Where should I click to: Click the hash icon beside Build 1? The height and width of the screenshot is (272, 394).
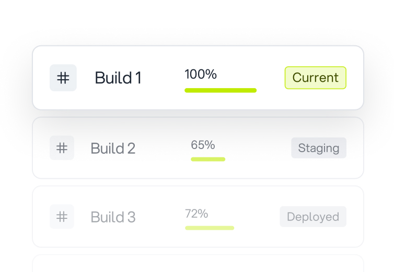pos(63,78)
